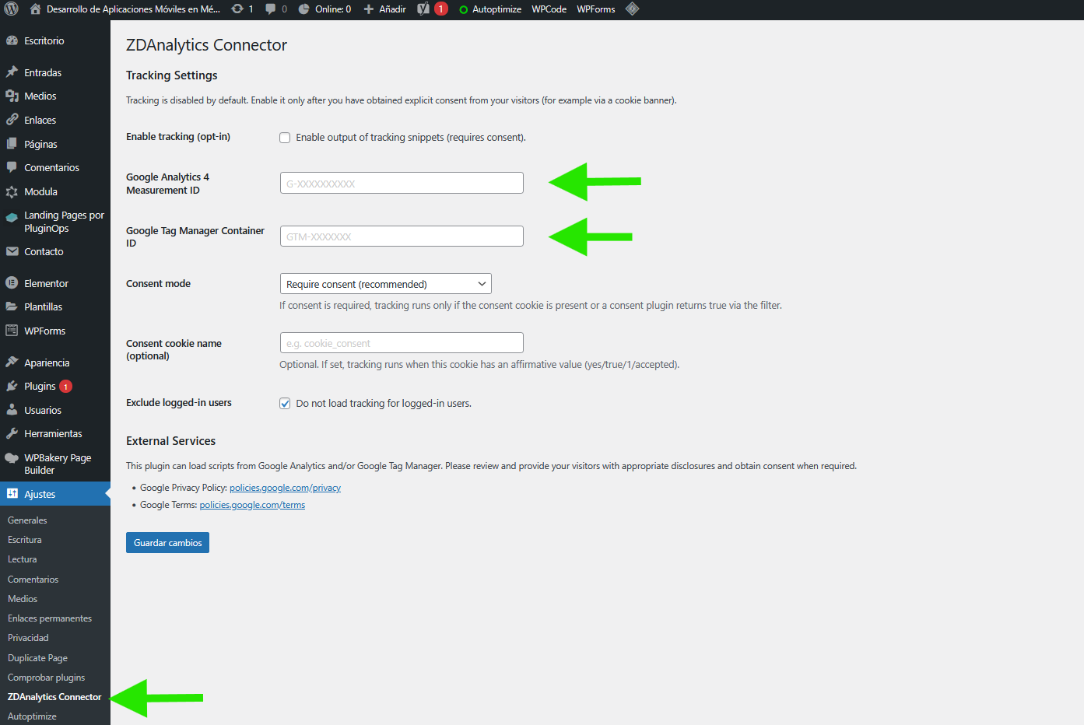Enable output of tracking snippets checkbox
The height and width of the screenshot is (725, 1084).
285,138
